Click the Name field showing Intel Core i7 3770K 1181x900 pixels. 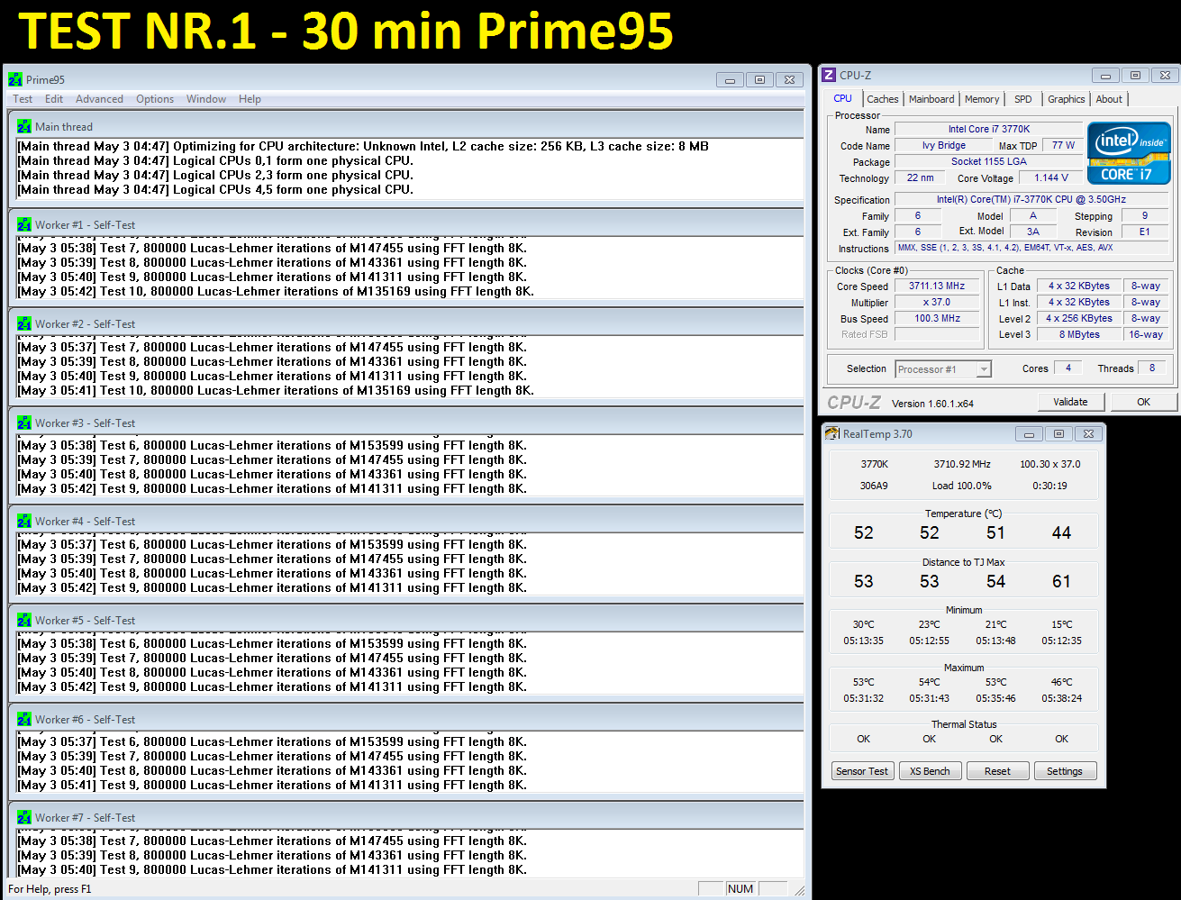[x=988, y=129]
